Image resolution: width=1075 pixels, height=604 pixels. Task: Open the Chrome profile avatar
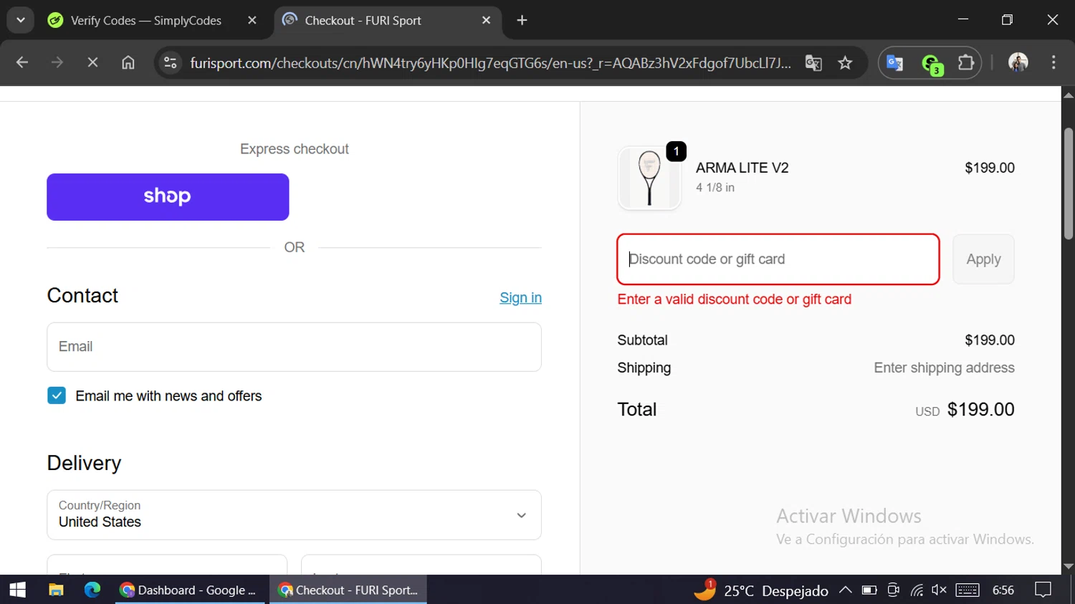pos(1018,63)
